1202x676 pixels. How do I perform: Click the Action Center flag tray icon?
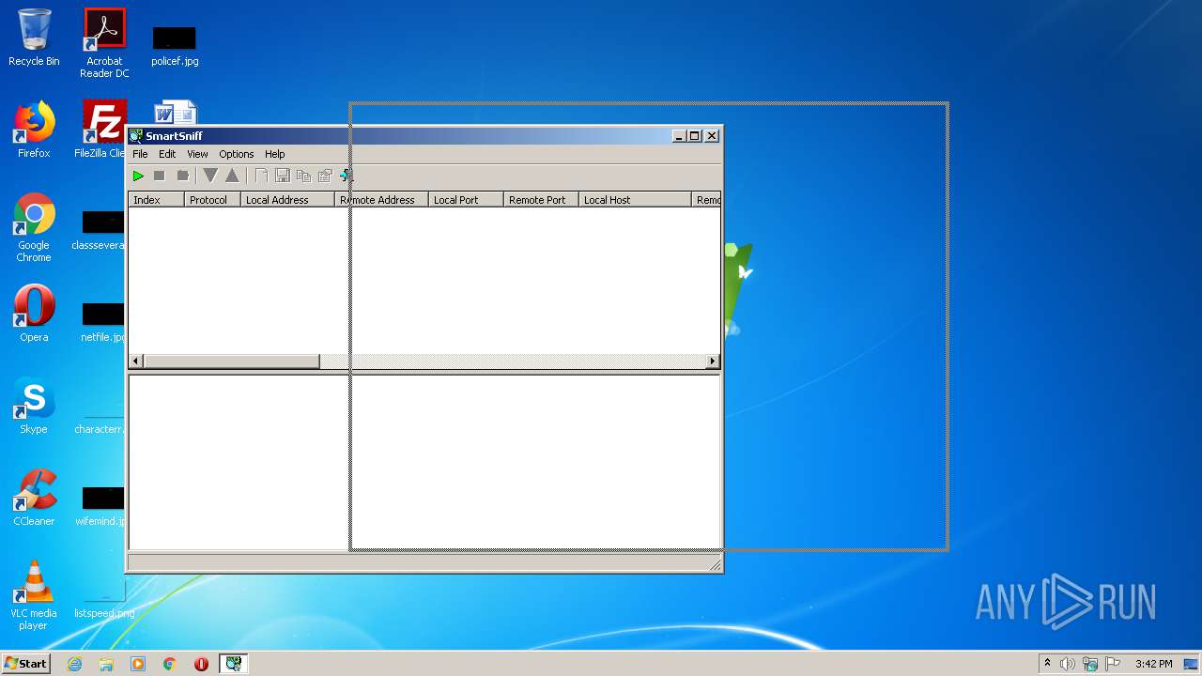(1113, 664)
